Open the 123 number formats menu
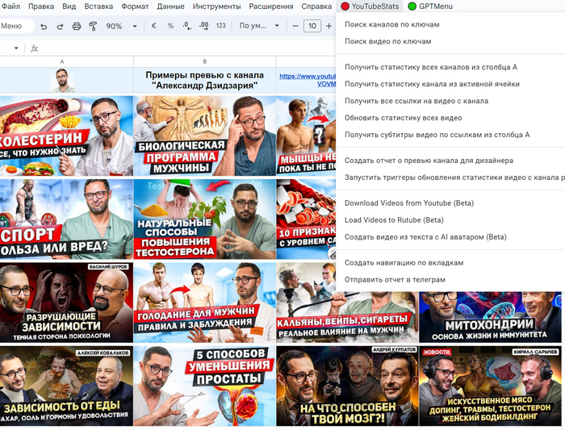Screen dimensions: 565x430 click(x=221, y=26)
